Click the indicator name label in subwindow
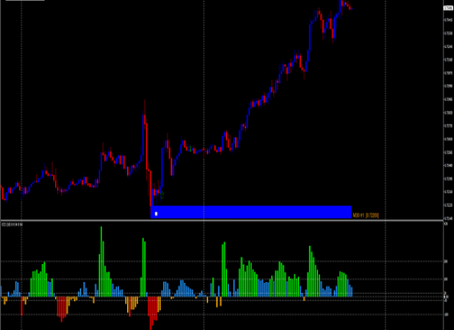 12,224
